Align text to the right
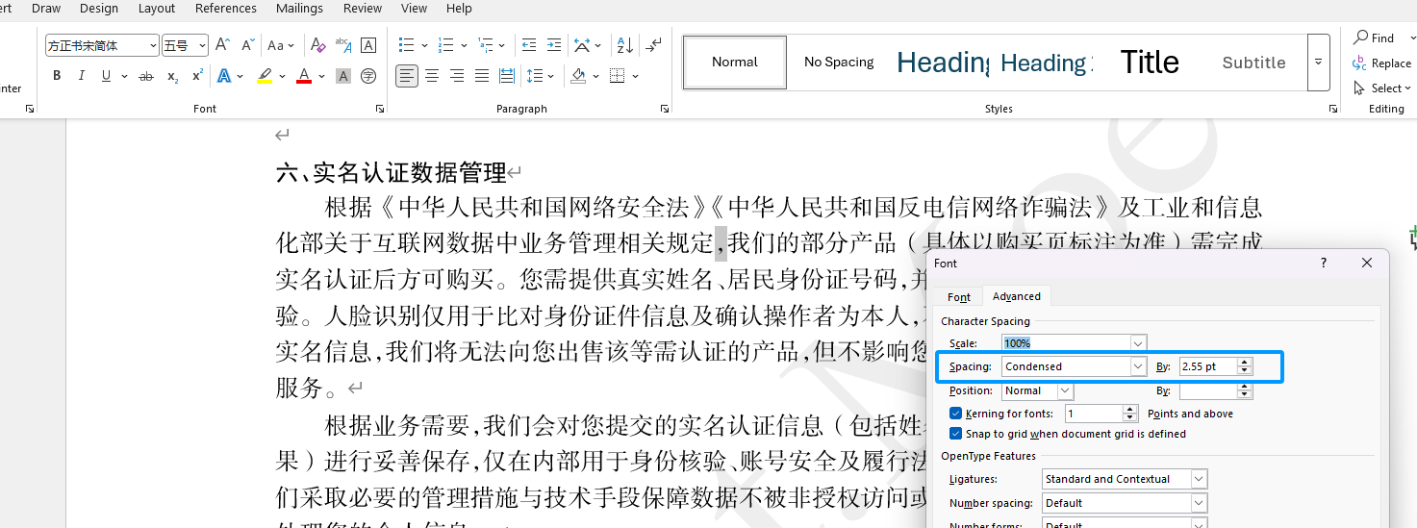This screenshot has width=1417, height=528. coord(456,76)
